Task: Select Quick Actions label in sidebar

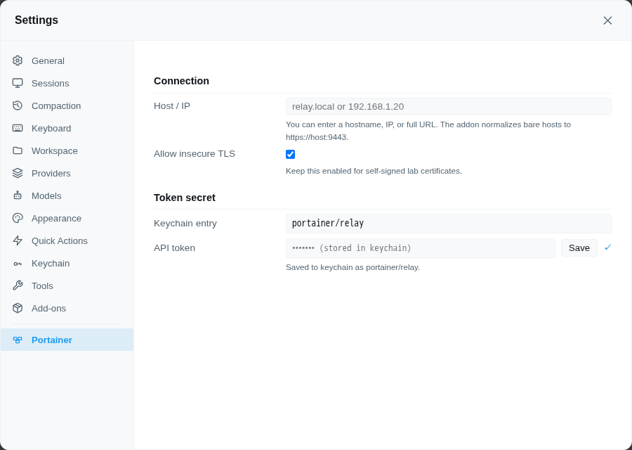Action: coord(59,241)
